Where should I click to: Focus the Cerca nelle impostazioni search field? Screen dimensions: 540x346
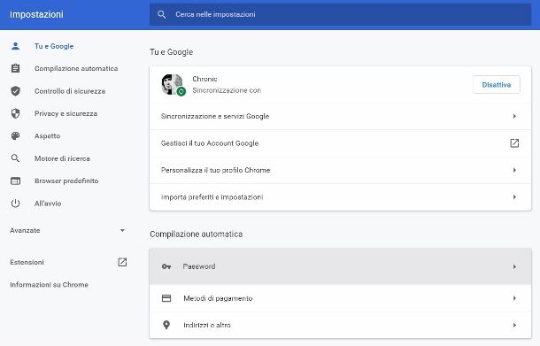[x=340, y=14]
